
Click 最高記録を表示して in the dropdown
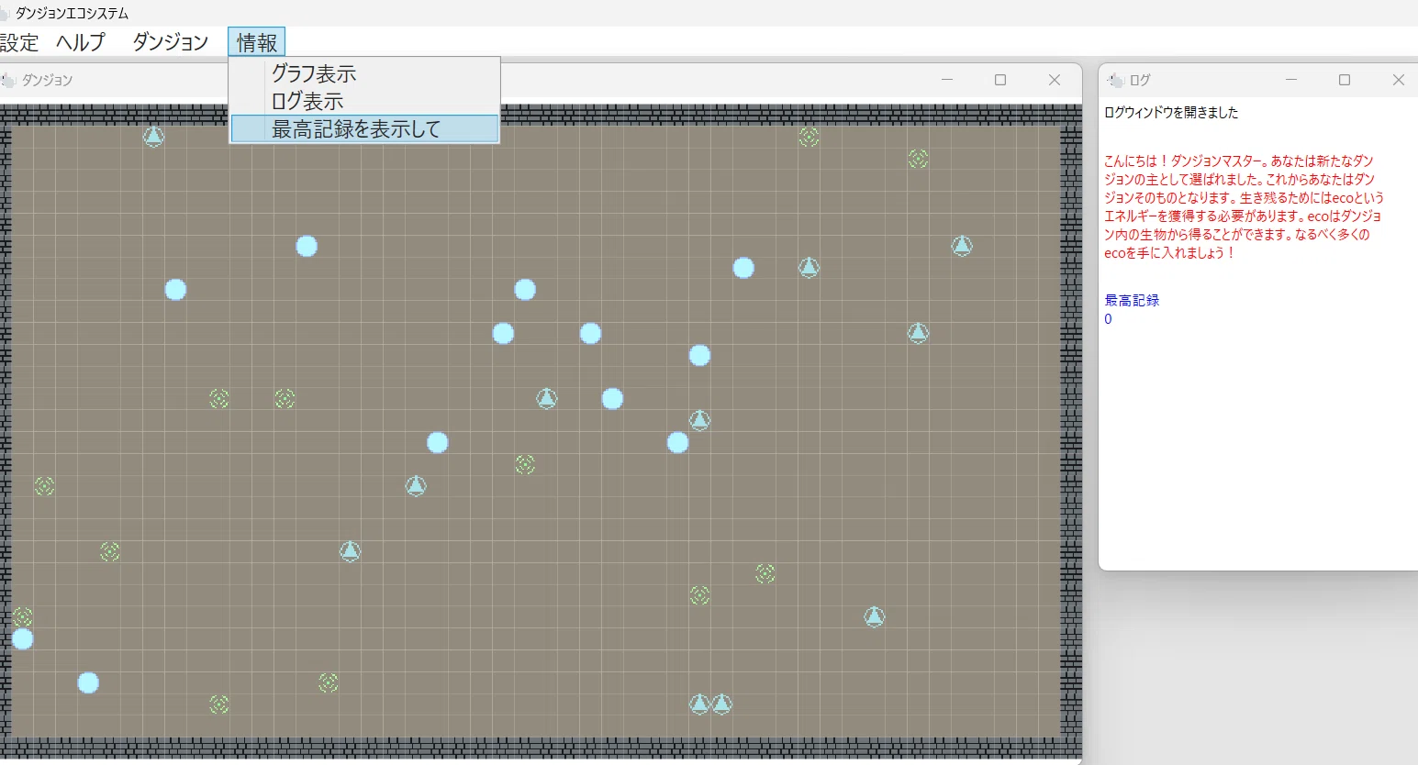tap(364, 129)
